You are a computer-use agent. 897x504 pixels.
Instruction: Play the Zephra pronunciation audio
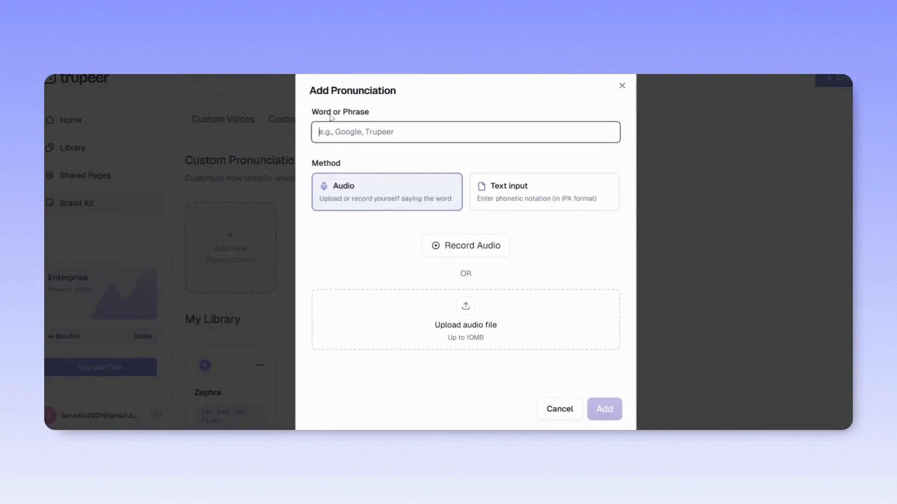coord(205,365)
